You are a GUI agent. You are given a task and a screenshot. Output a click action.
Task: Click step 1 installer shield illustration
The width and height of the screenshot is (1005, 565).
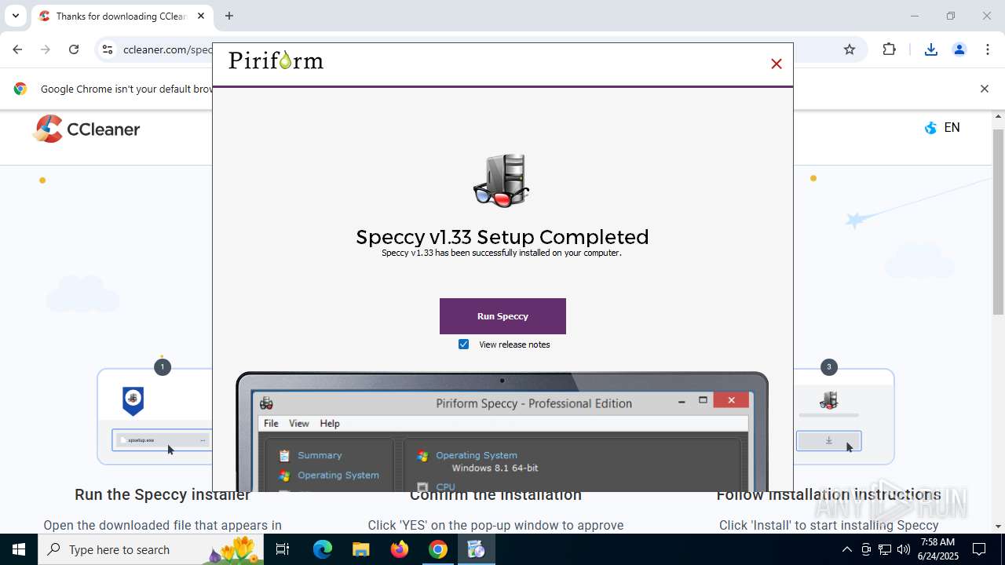[x=133, y=400]
